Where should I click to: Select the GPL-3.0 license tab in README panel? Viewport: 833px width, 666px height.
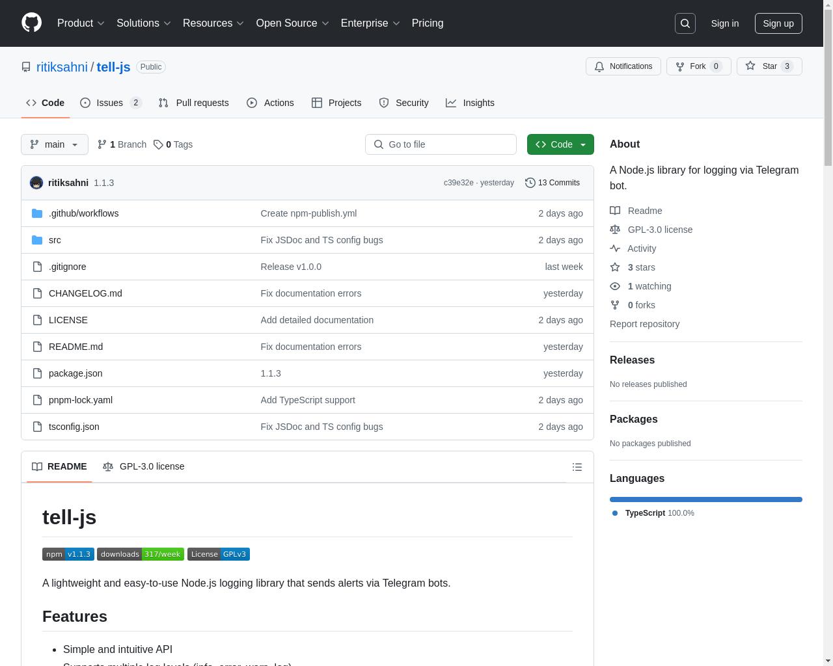tap(144, 466)
